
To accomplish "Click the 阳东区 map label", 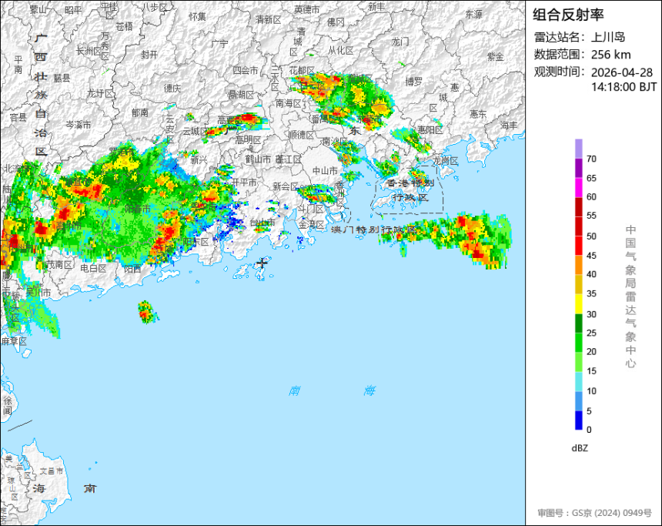I will (196, 242).
